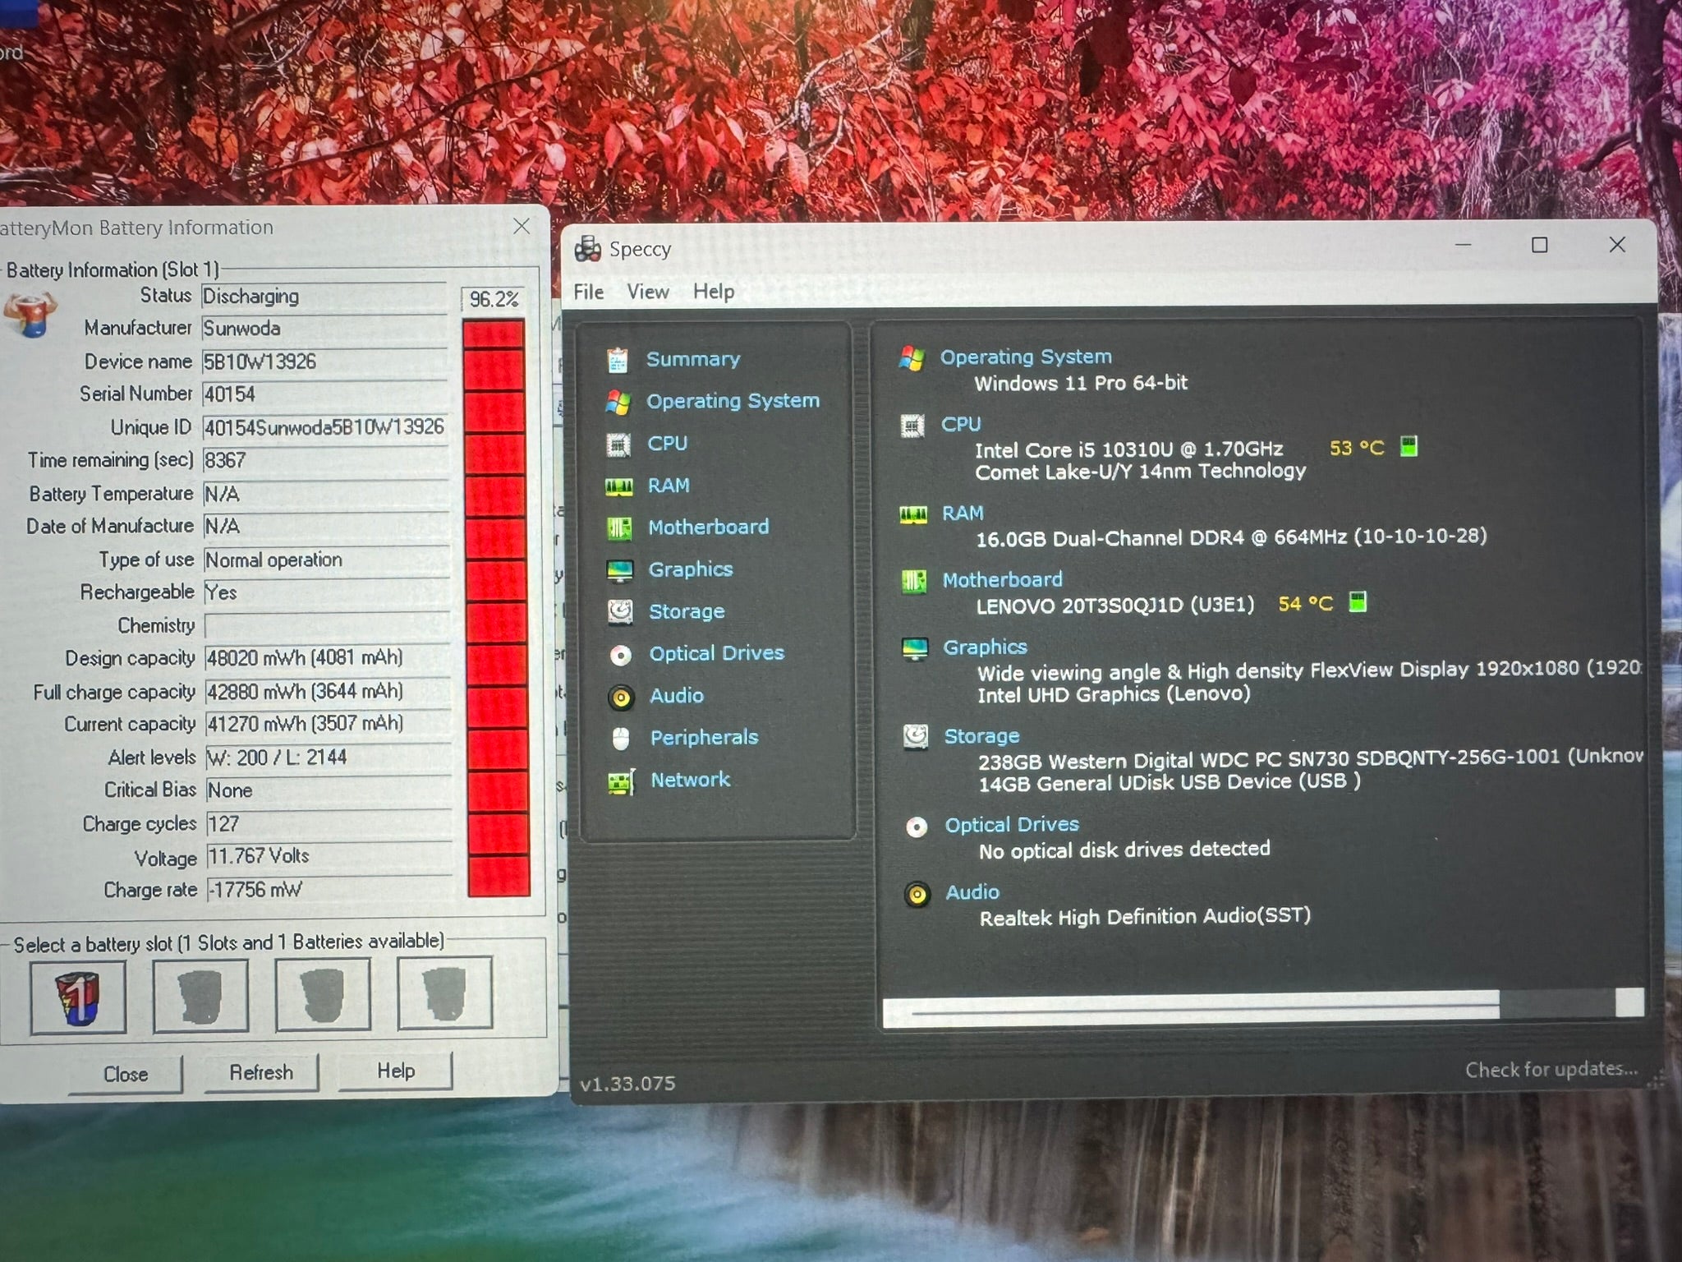1682x1262 pixels.
Task: Open the Summary section icon in Speccy sidebar
Action: coord(618,360)
